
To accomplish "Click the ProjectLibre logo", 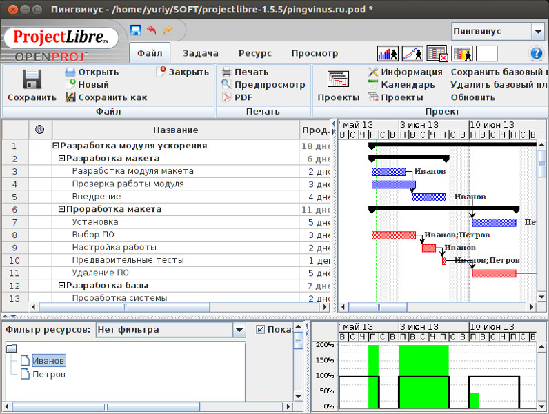I will (x=61, y=37).
